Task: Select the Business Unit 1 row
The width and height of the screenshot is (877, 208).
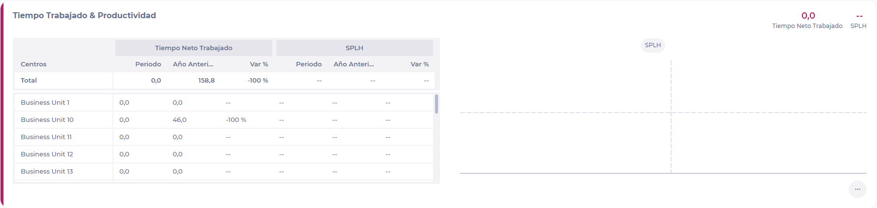Action: 45,103
